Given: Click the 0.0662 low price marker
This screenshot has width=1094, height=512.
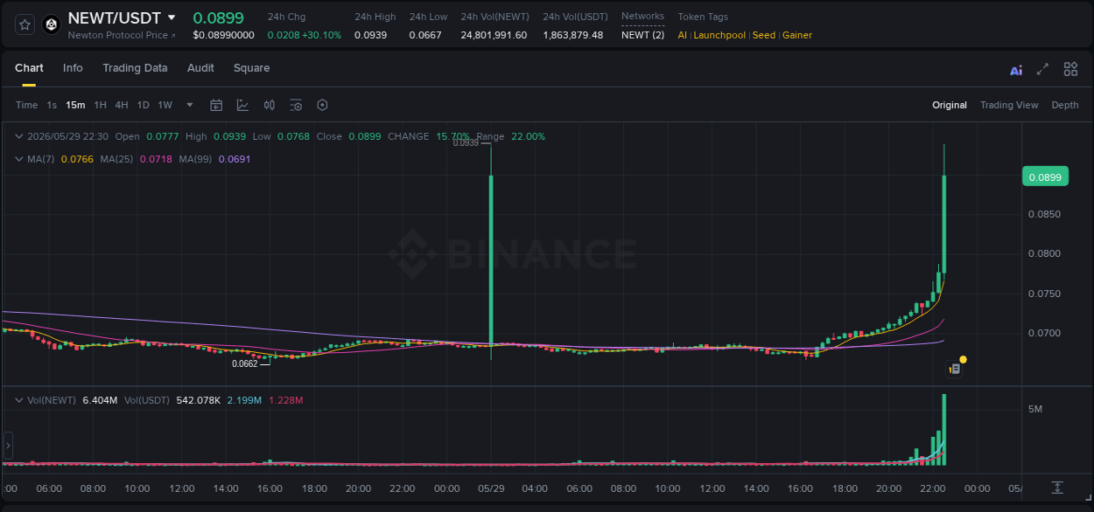Looking at the screenshot, I should (244, 363).
